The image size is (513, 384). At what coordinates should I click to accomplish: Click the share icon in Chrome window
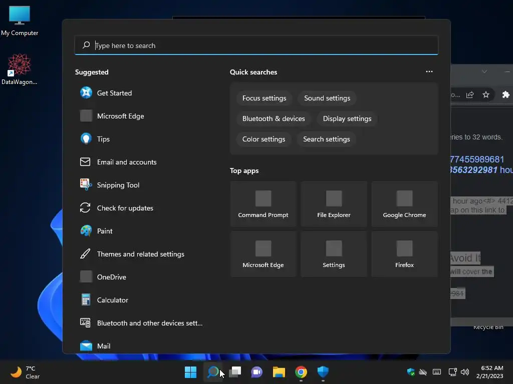[x=470, y=94]
